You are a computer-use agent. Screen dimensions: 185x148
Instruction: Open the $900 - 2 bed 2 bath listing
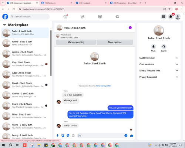(70, 37)
